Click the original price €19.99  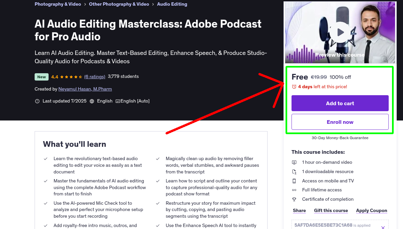pyautogui.click(x=319, y=77)
